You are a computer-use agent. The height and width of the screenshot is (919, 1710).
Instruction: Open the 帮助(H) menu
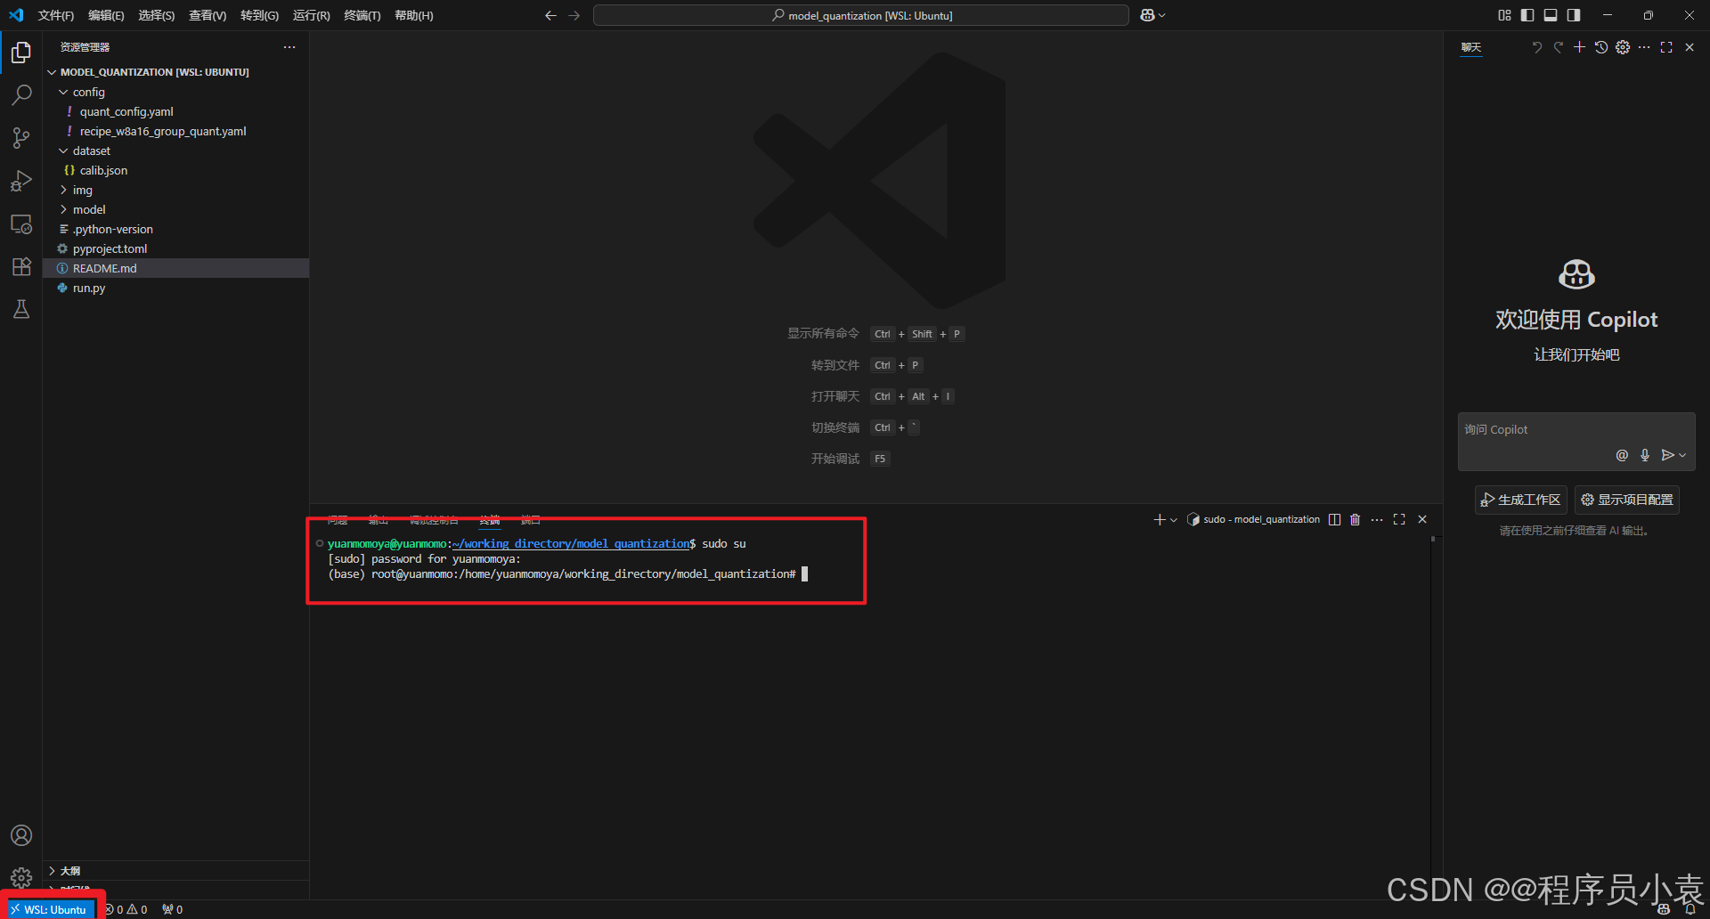pyautogui.click(x=413, y=15)
